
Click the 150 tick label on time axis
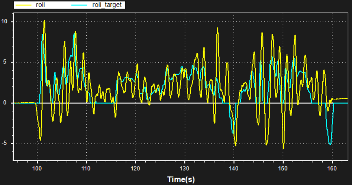tap(283, 168)
